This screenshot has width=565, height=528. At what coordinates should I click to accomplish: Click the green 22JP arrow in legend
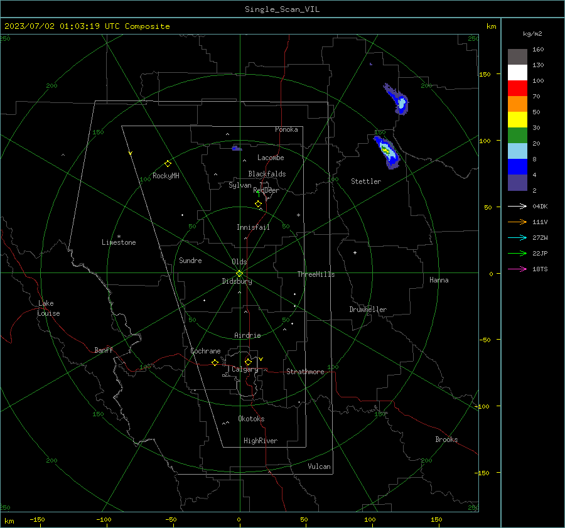[517, 254]
